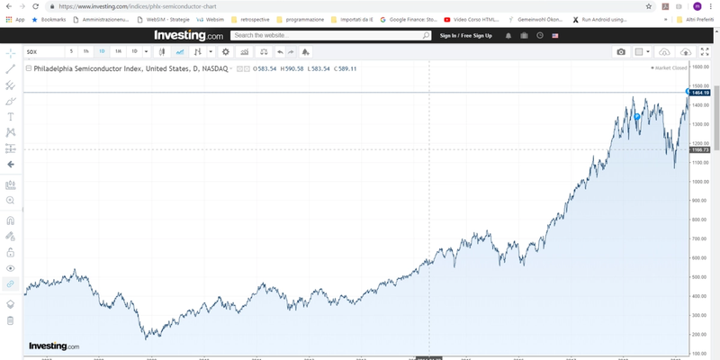
Task: Redo the chart action
Action: tap(291, 52)
